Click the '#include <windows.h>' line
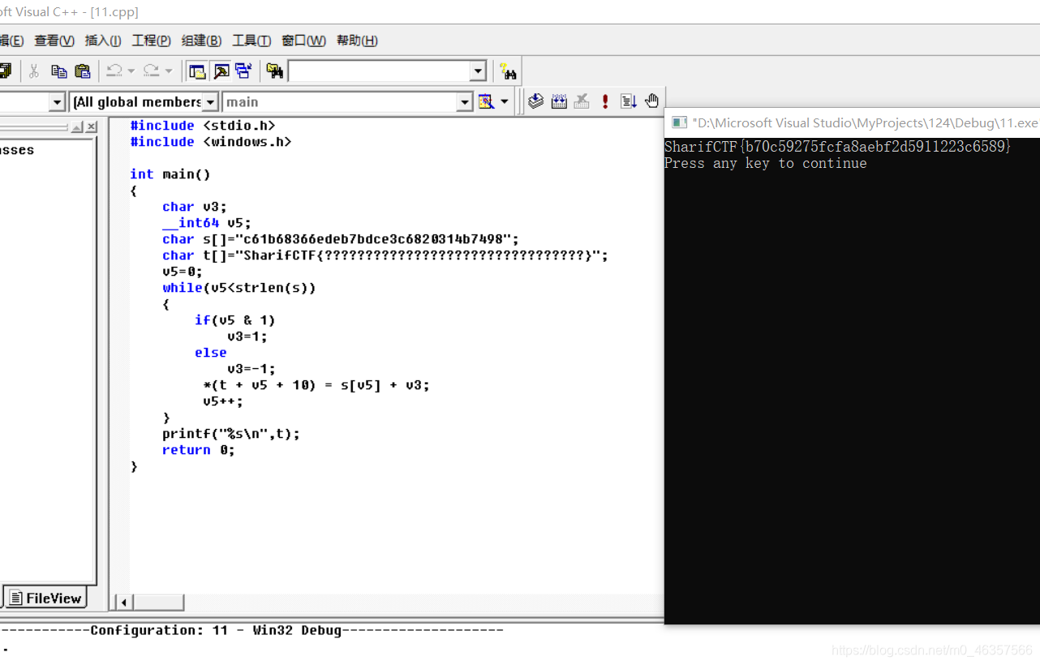This screenshot has width=1040, height=665. pyautogui.click(x=211, y=142)
